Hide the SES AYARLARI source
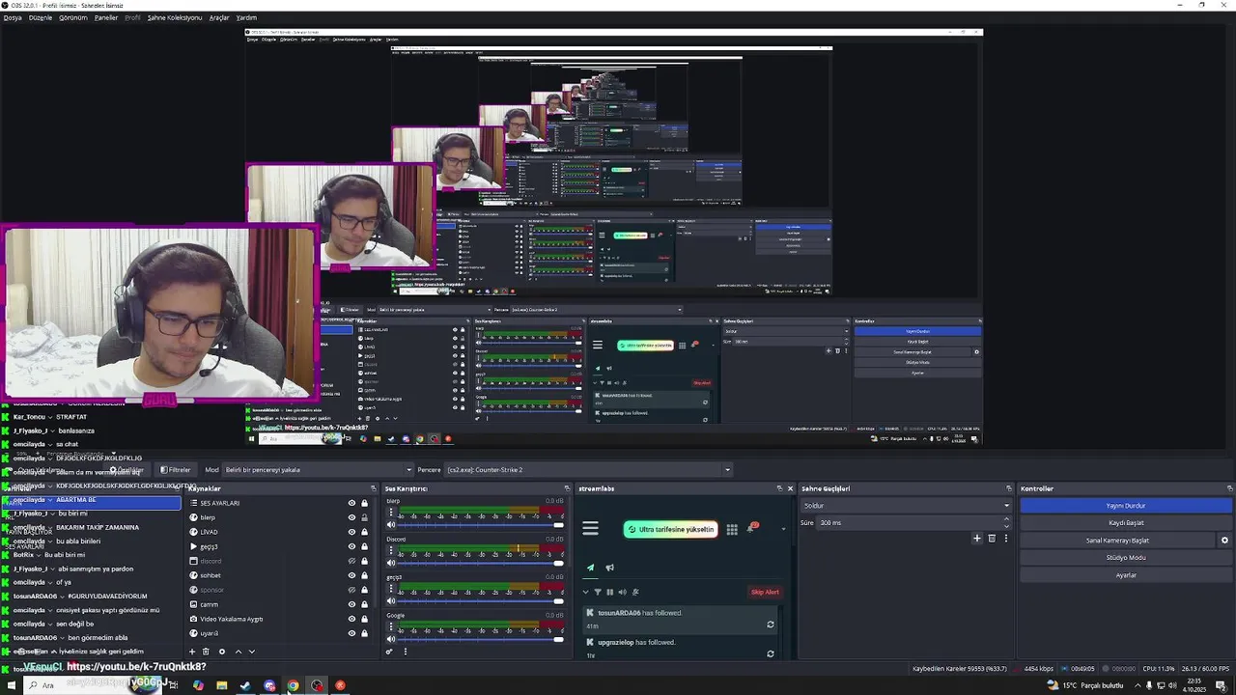Image resolution: width=1236 pixels, height=695 pixels. 351,503
